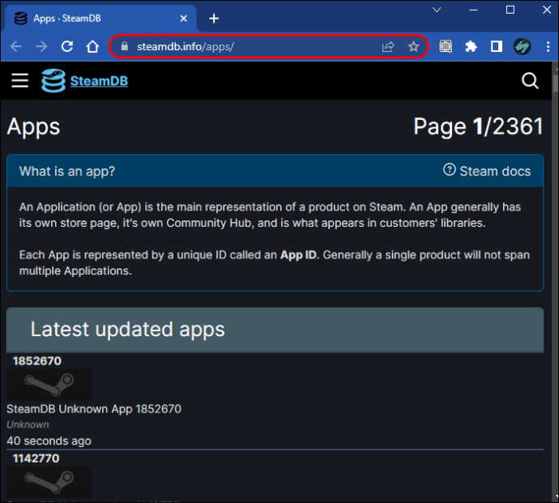Open the thumbnail for app 1852670
Viewport: 559px width, 503px height.
tap(49, 385)
